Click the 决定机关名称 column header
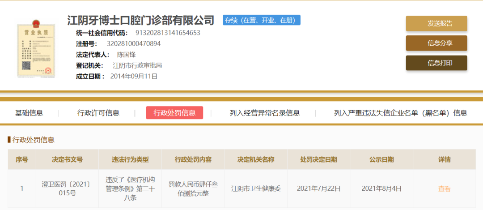 [256, 159]
